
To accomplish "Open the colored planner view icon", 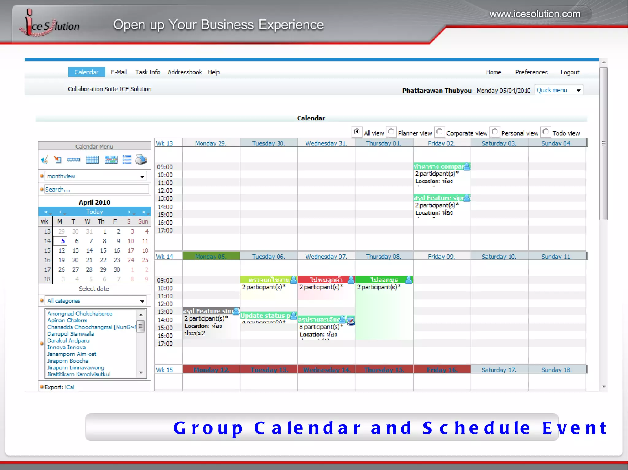I will [x=111, y=160].
